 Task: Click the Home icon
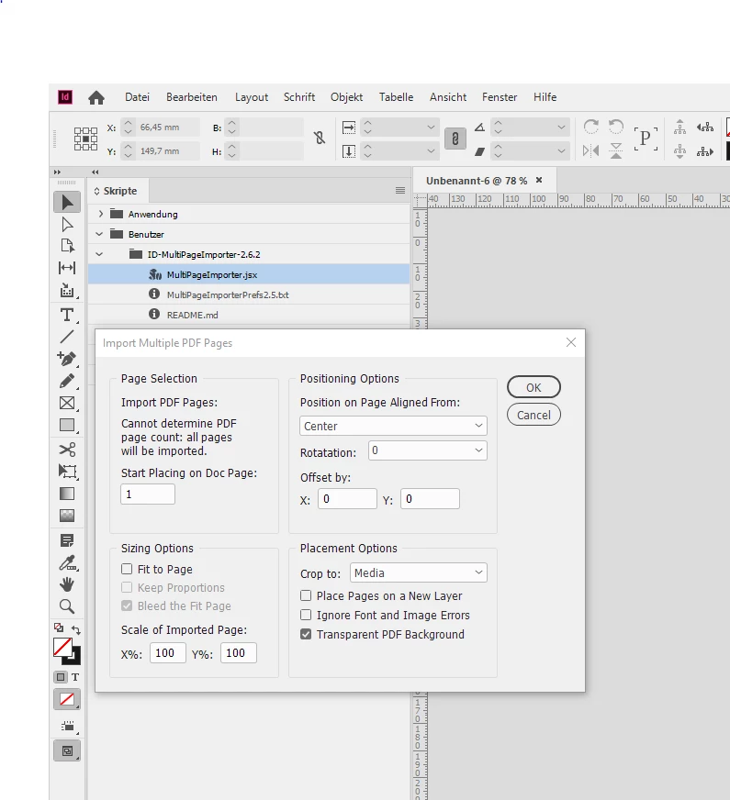click(96, 97)
